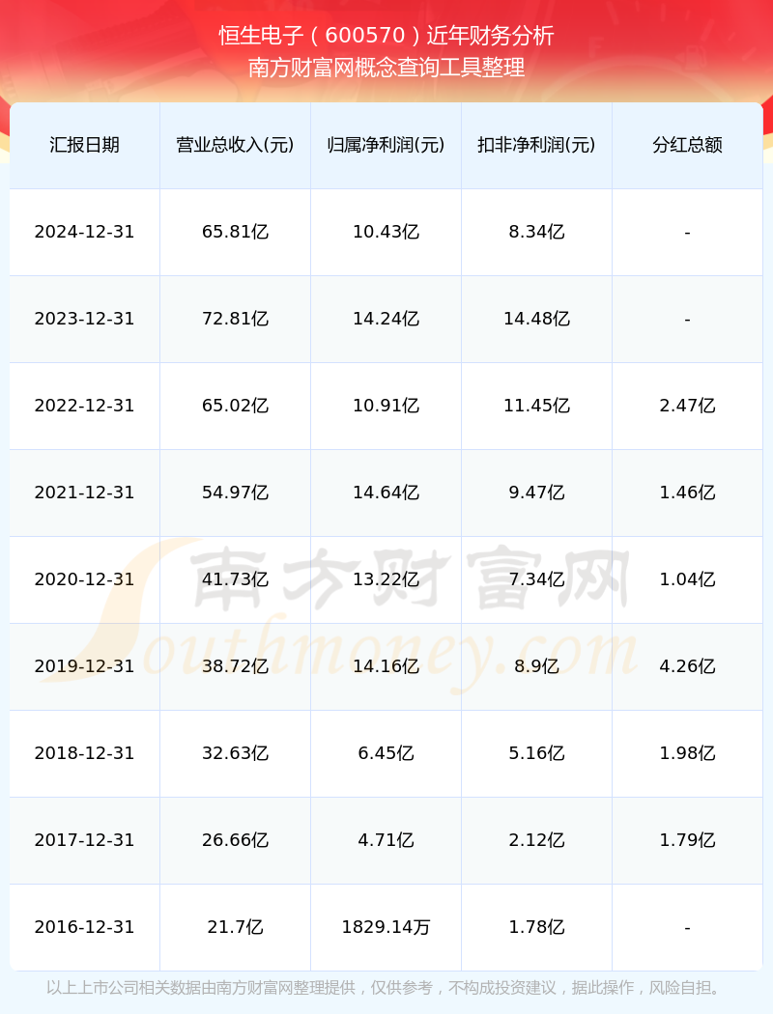Click the date cell 2017-12-31
773x1014 pixels.
85,841
